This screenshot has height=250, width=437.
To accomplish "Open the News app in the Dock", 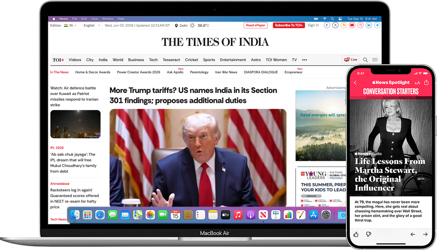I will coord(263,215).
